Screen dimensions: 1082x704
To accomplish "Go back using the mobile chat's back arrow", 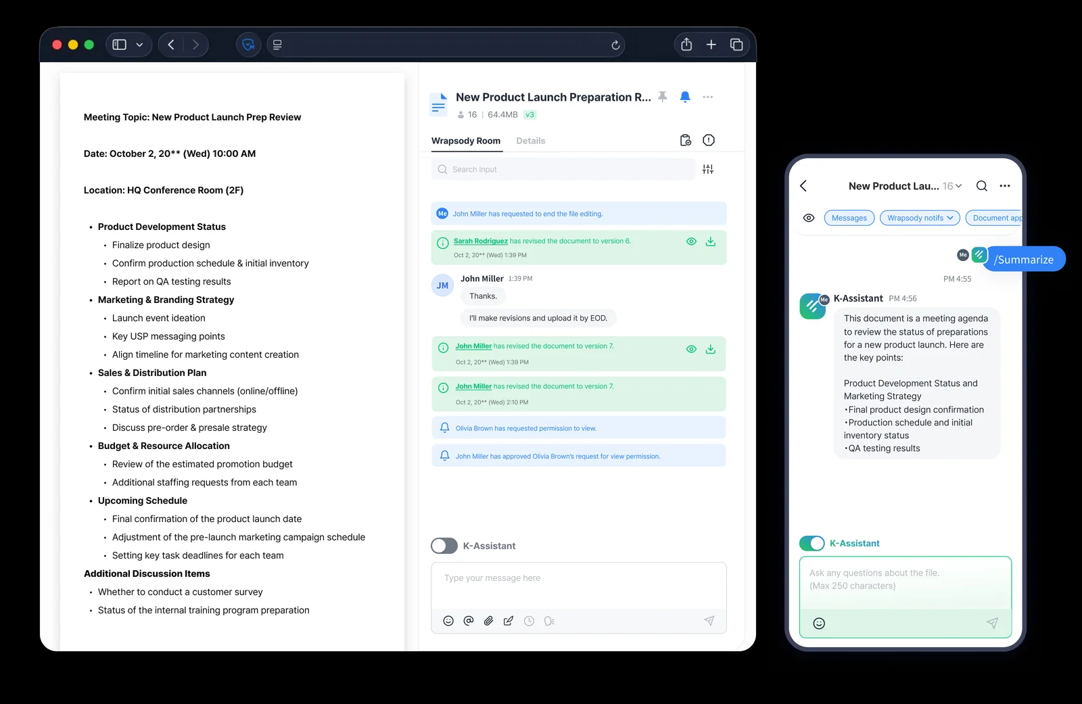I will [803, 186].
